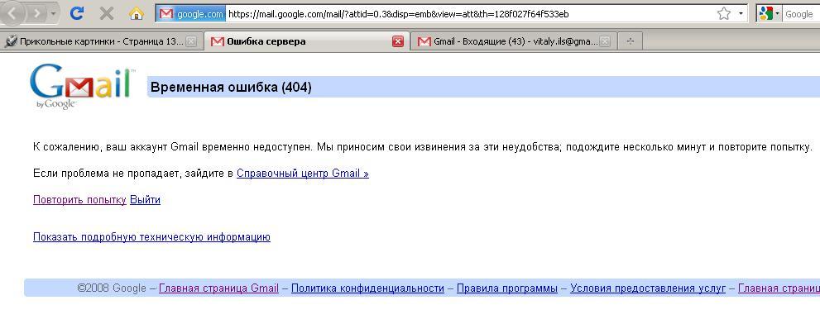The height and width of the screenshot is (324, 820).
Task: Click the Выйти link
Action: (146, 200)
